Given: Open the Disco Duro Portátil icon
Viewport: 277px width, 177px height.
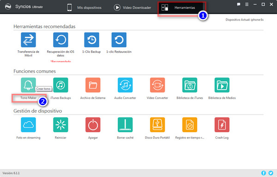Looking at the screenshot, I should point(157,125).
